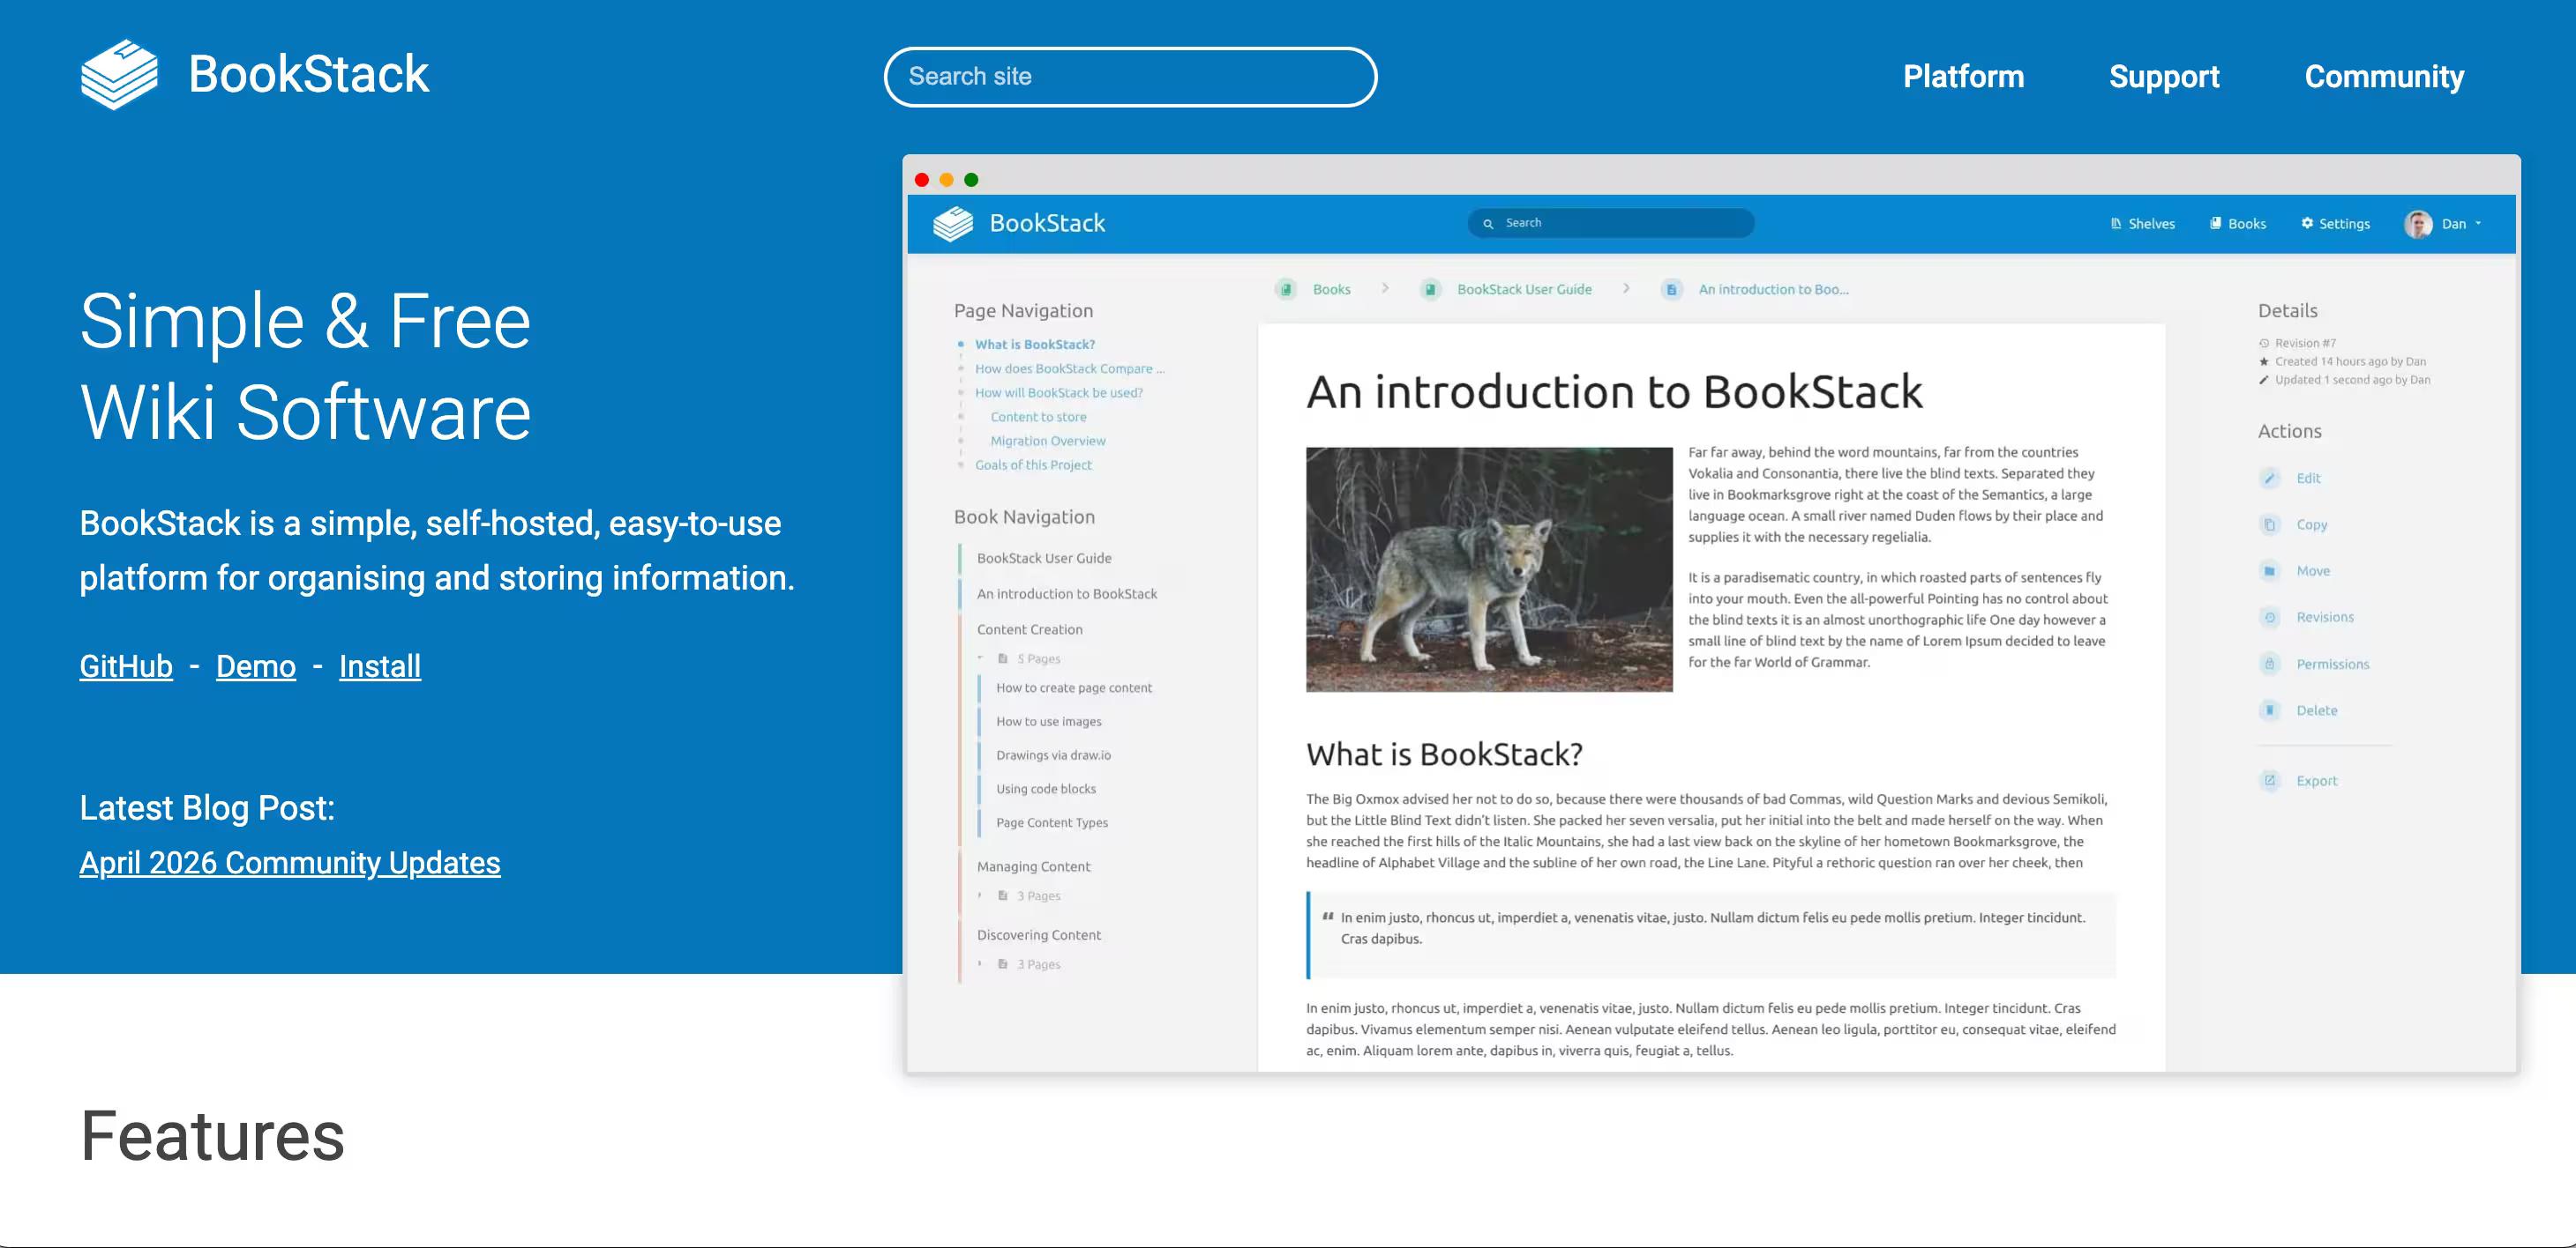Click the BookStack User Guide breadcrumb book icon
Viewport: 2576px width, 1248px height.
1431,290
